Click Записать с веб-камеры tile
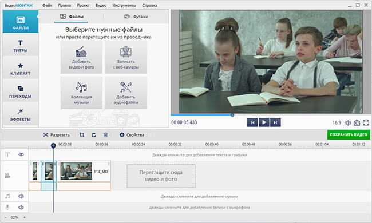372x223 pixels. tap(126, 57)
